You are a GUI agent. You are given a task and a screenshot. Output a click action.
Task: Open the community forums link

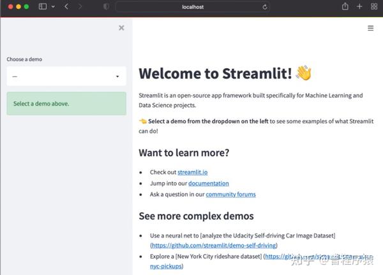tap(230, 194)
